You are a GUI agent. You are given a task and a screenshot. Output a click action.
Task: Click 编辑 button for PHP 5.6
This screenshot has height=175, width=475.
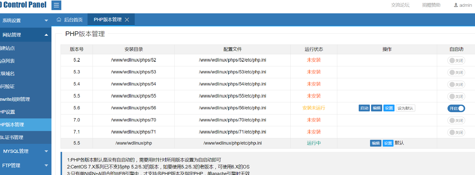(377, 108)
